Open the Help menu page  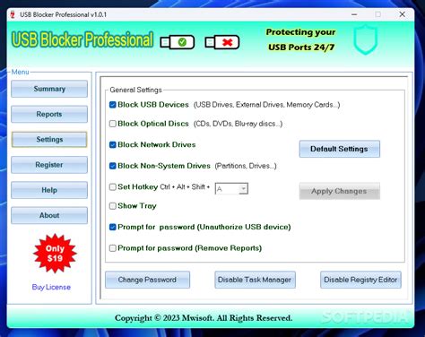pos(49,190)
